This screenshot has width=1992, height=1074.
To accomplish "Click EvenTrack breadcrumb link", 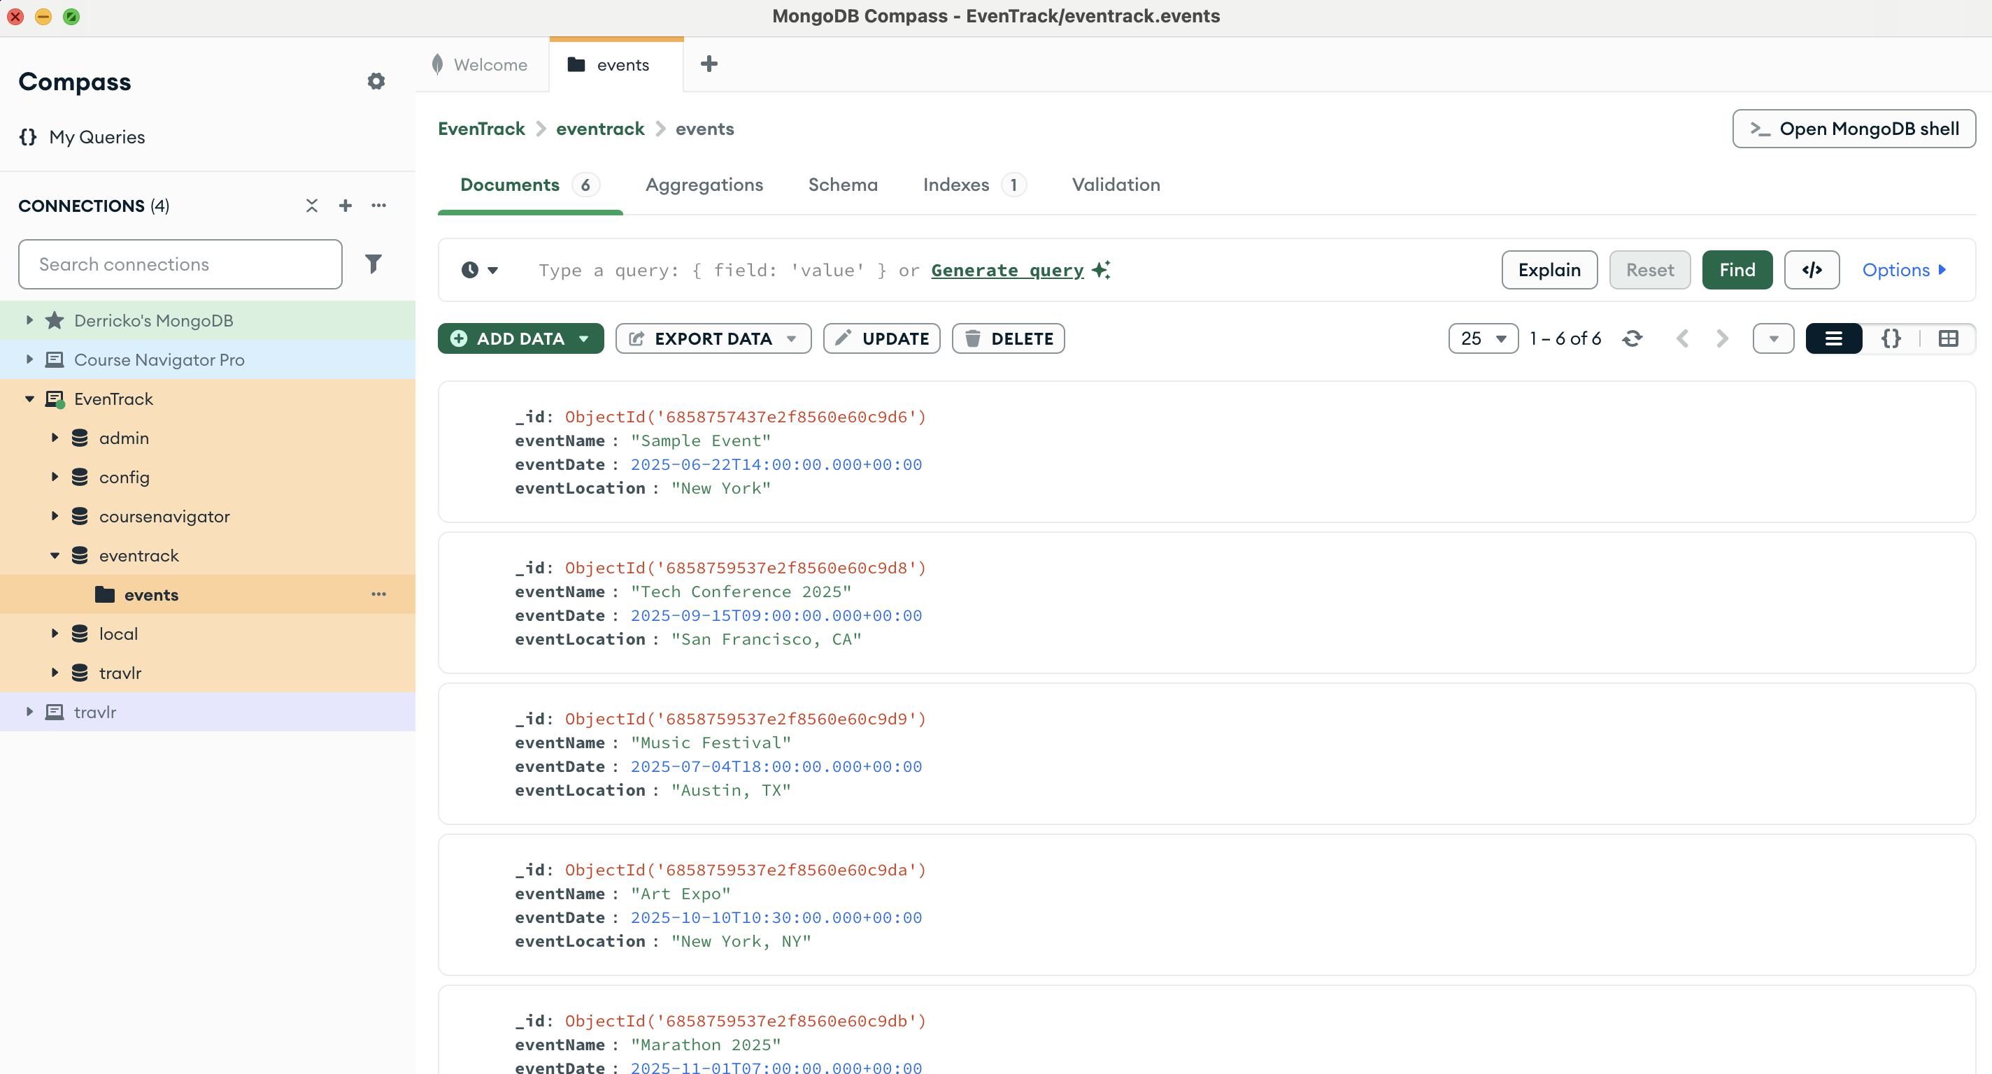I will coord(481,129).
